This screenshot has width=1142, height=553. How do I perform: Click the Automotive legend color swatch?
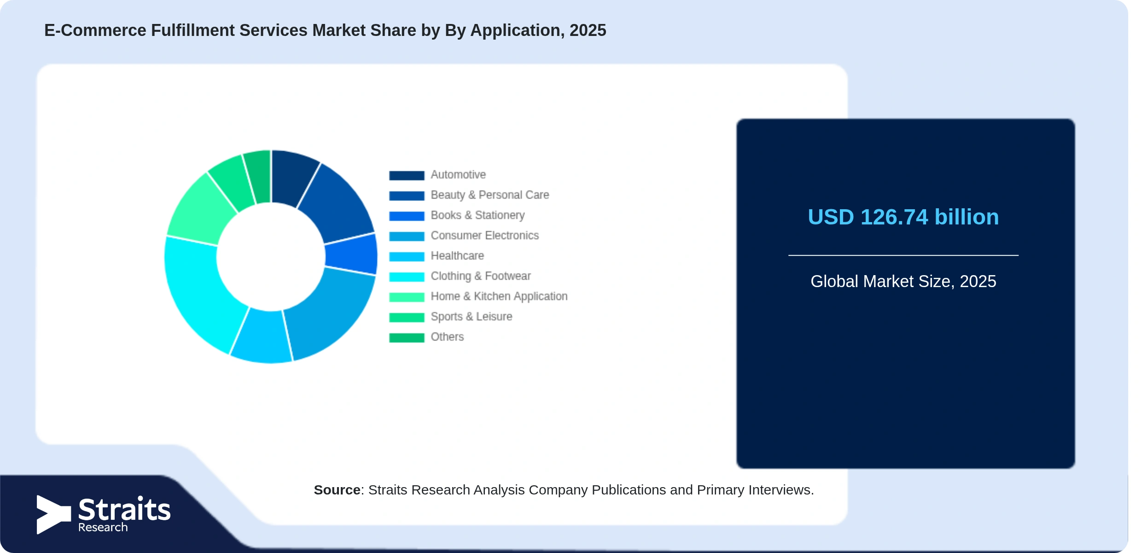point(407,176)
